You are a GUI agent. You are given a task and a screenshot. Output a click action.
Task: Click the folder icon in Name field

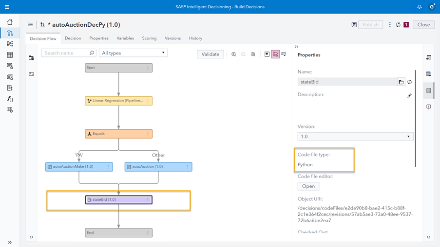(x=401, y=82)
